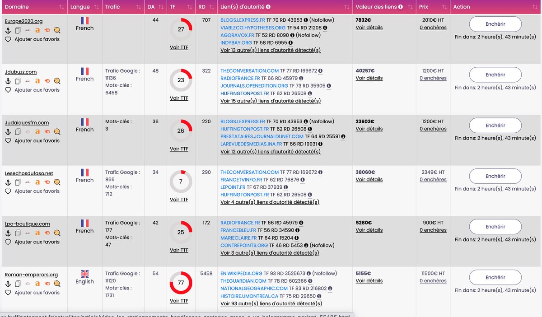The image size is (542, 317).
Task: Click the copy icon under Europe2020.org
Action: coord(18,30)
